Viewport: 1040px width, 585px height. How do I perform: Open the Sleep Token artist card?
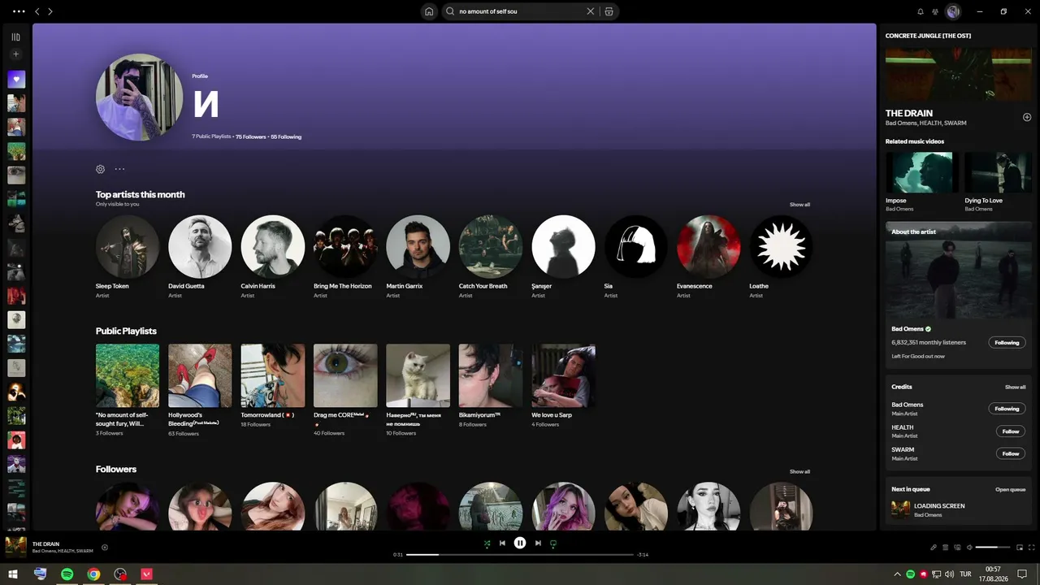tap(128, 257)
